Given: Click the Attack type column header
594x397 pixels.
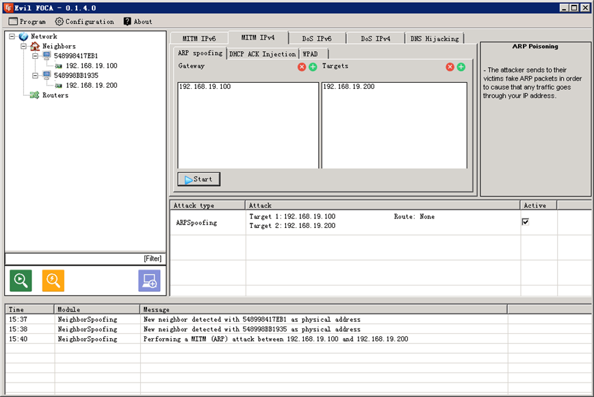Looking at the screenshot, I should coord(207,205).
